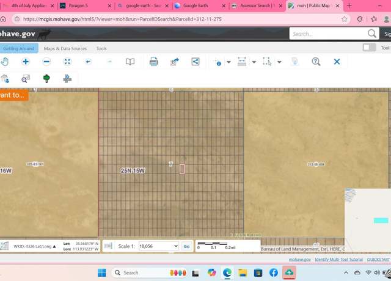Screen dimensions: 391x281
Task: Expand the selection tool dropdown arrow
Action: (x=279, y=62)
